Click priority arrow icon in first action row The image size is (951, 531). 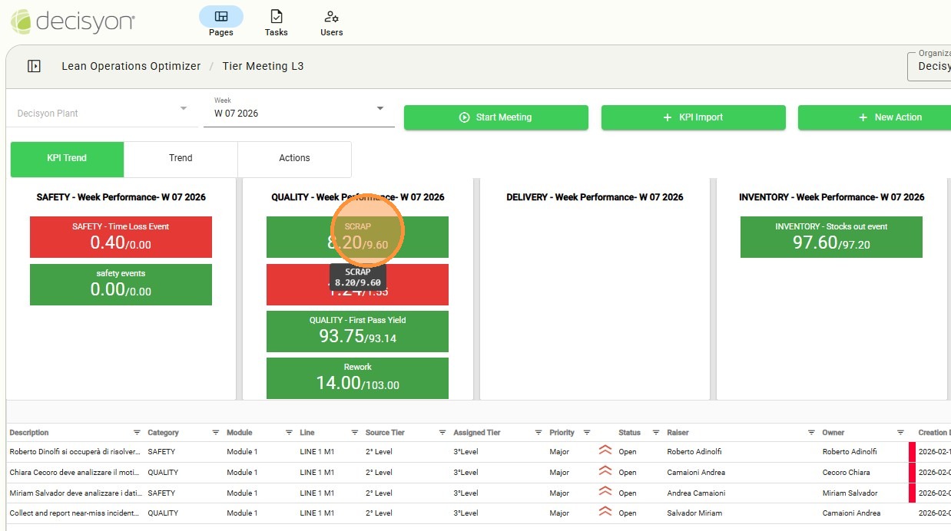click(605, 451)
